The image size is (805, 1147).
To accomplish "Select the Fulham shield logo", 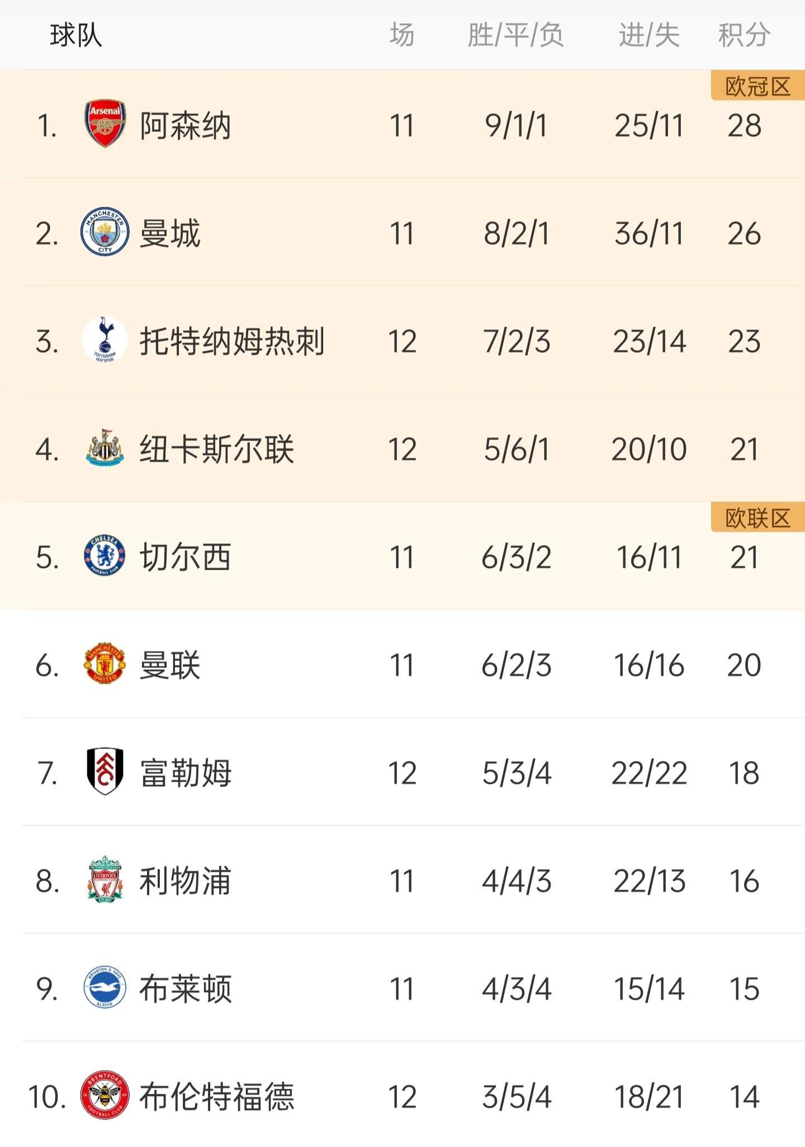I will (x=105, y=772).
